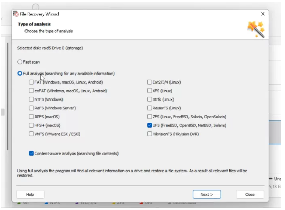Select the Full analysis radio button
Image resolution: width=285 pixels, height=210 pixels.
[x=20, y=74]
